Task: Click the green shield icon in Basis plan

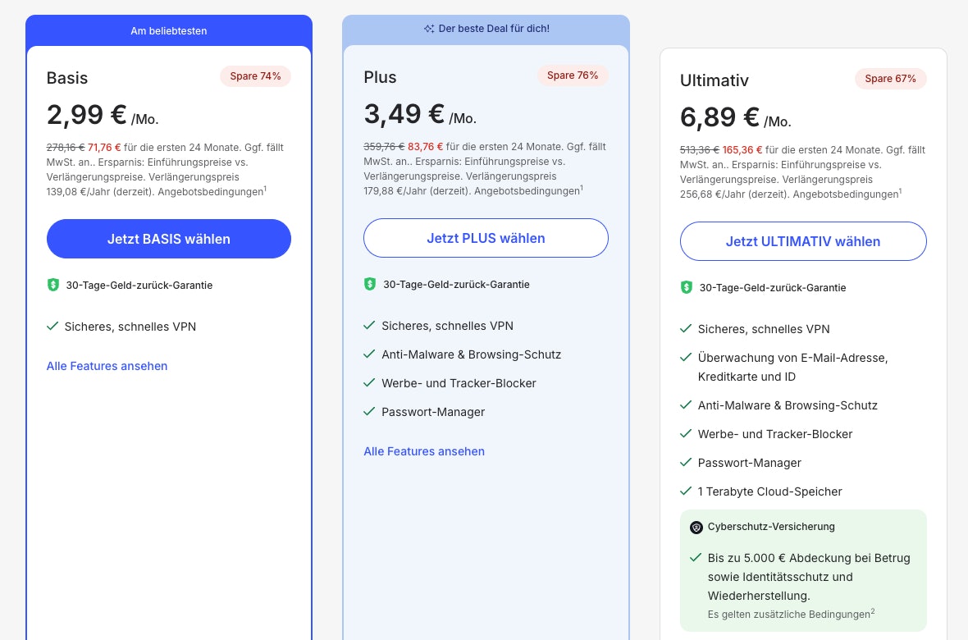Action: click(x=53, y=286)
